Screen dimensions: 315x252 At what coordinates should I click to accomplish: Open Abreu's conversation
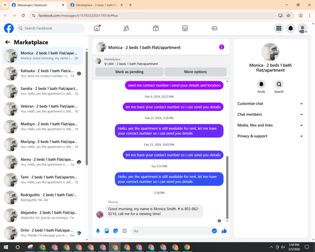[42, 162]
